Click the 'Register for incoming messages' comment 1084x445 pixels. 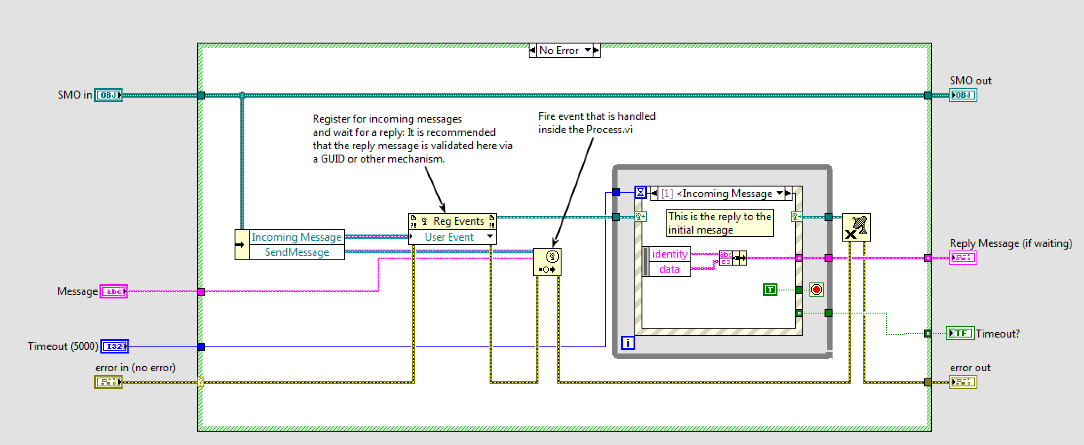tap(412, 139)
